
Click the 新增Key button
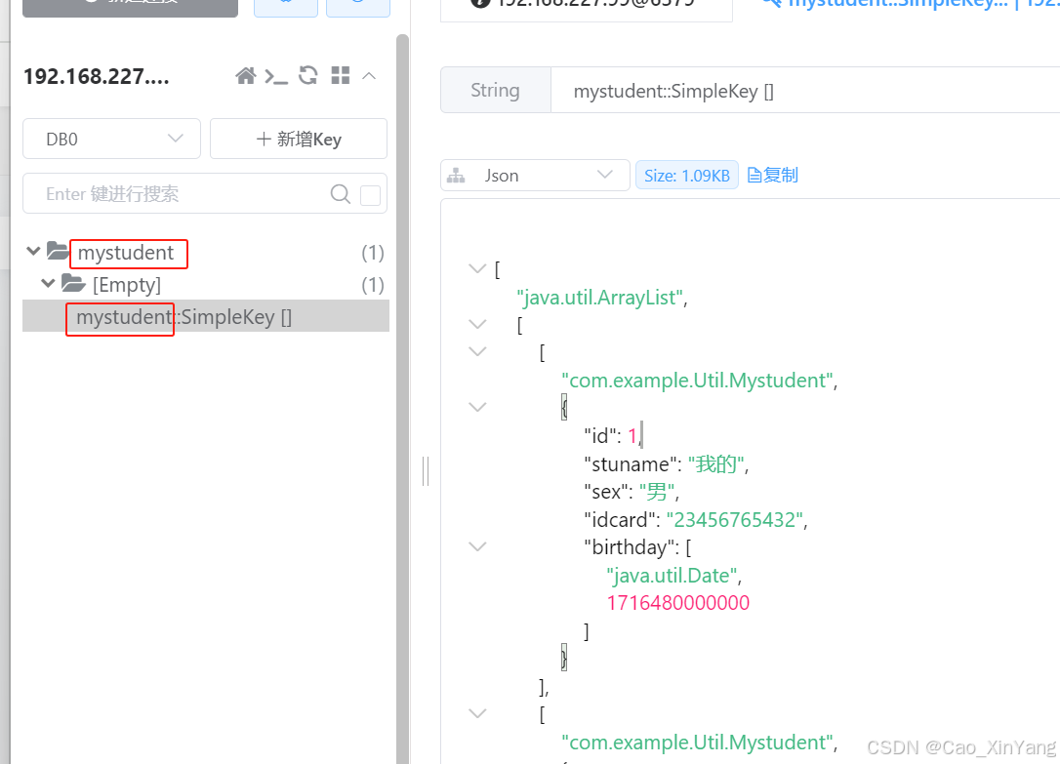pyautogui.click(x=299, y=140)
